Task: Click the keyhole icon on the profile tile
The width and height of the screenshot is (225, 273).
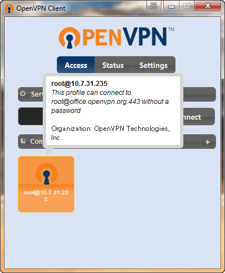Action: point(46,174)
